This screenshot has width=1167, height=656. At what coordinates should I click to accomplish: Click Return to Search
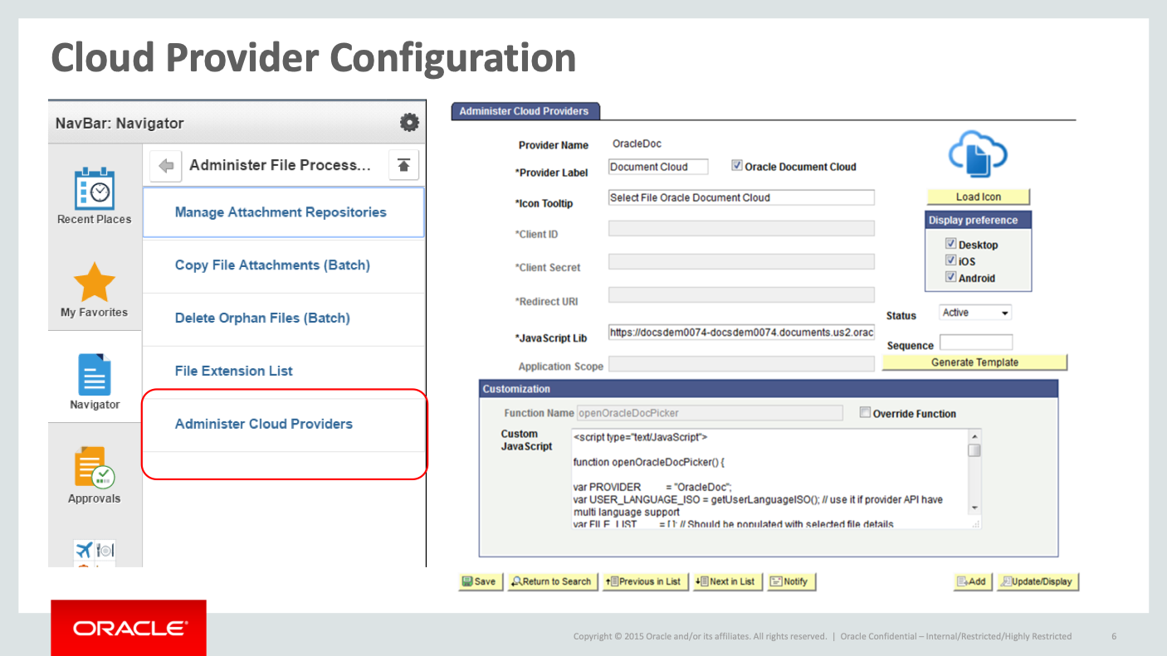tap(552, 581)
